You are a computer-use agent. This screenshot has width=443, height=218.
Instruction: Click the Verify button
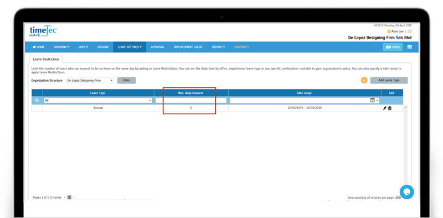pos(393,47)
